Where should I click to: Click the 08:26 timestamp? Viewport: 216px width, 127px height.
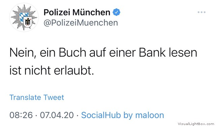(21, 115)
